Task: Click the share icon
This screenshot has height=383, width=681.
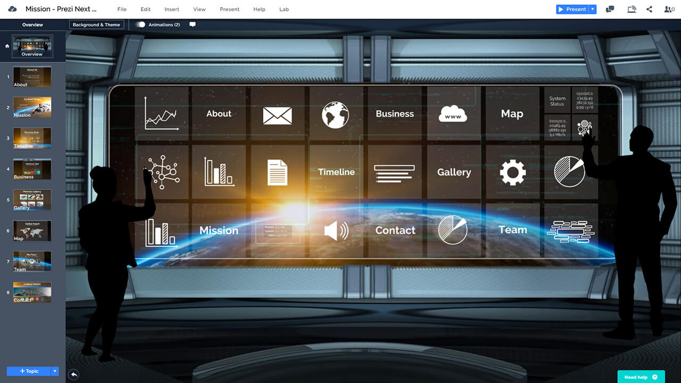Action: [649, 9]
